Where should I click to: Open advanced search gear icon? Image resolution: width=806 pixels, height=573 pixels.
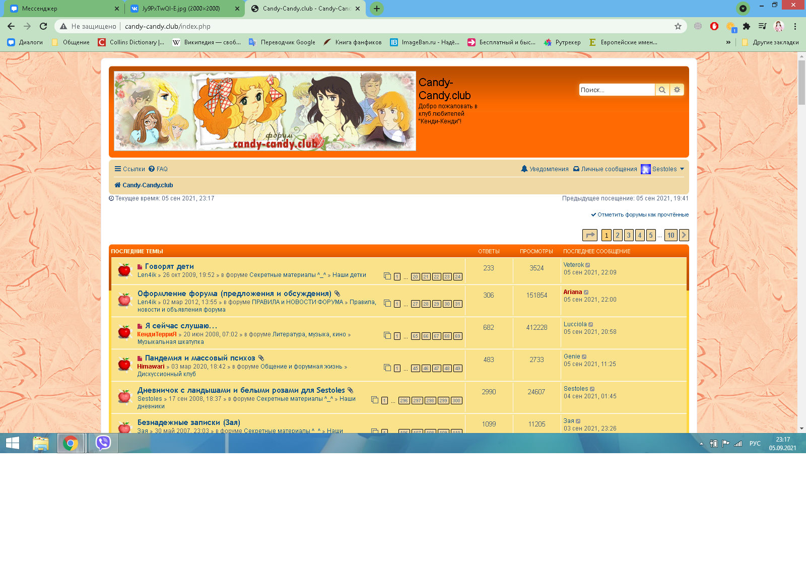[x=677, y=90]
